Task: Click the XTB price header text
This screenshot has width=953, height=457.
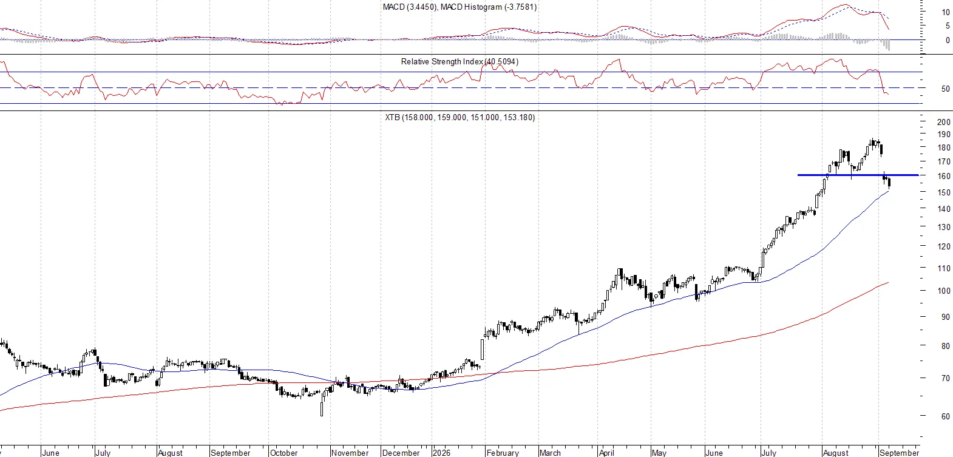Action: pos(460,117)
